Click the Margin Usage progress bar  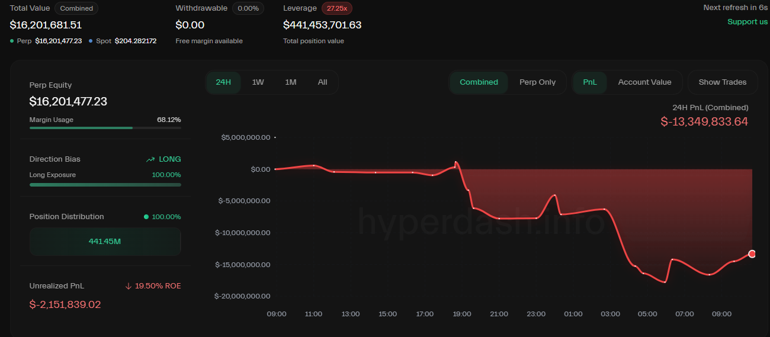point(105,128)
